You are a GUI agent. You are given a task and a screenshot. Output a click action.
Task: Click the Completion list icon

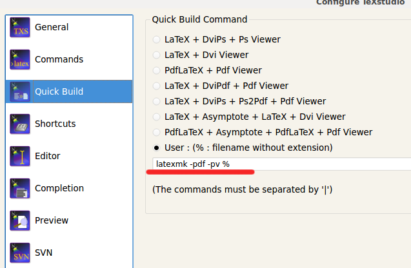(x=20, y=188)
